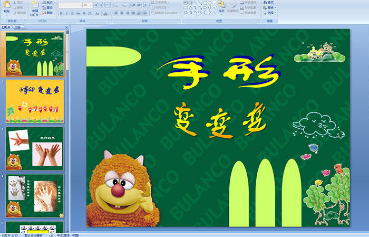The image size is (369, 237).
Task: Convert text to SmartArt
Action: pos(166,13)
